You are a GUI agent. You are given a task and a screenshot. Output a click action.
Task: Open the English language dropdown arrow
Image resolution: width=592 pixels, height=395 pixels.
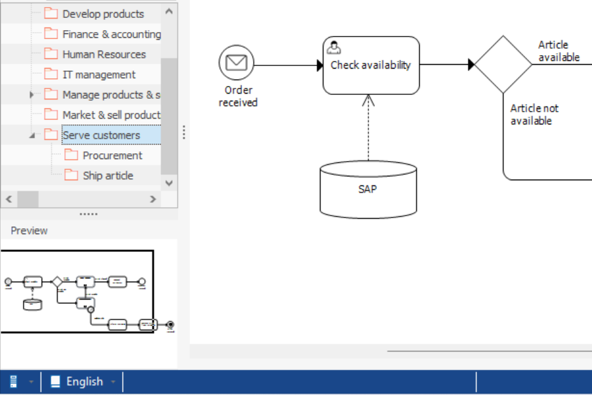click(113, 382)
